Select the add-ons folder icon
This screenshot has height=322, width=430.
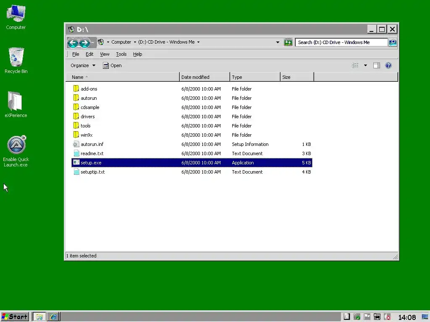point(76,89)
